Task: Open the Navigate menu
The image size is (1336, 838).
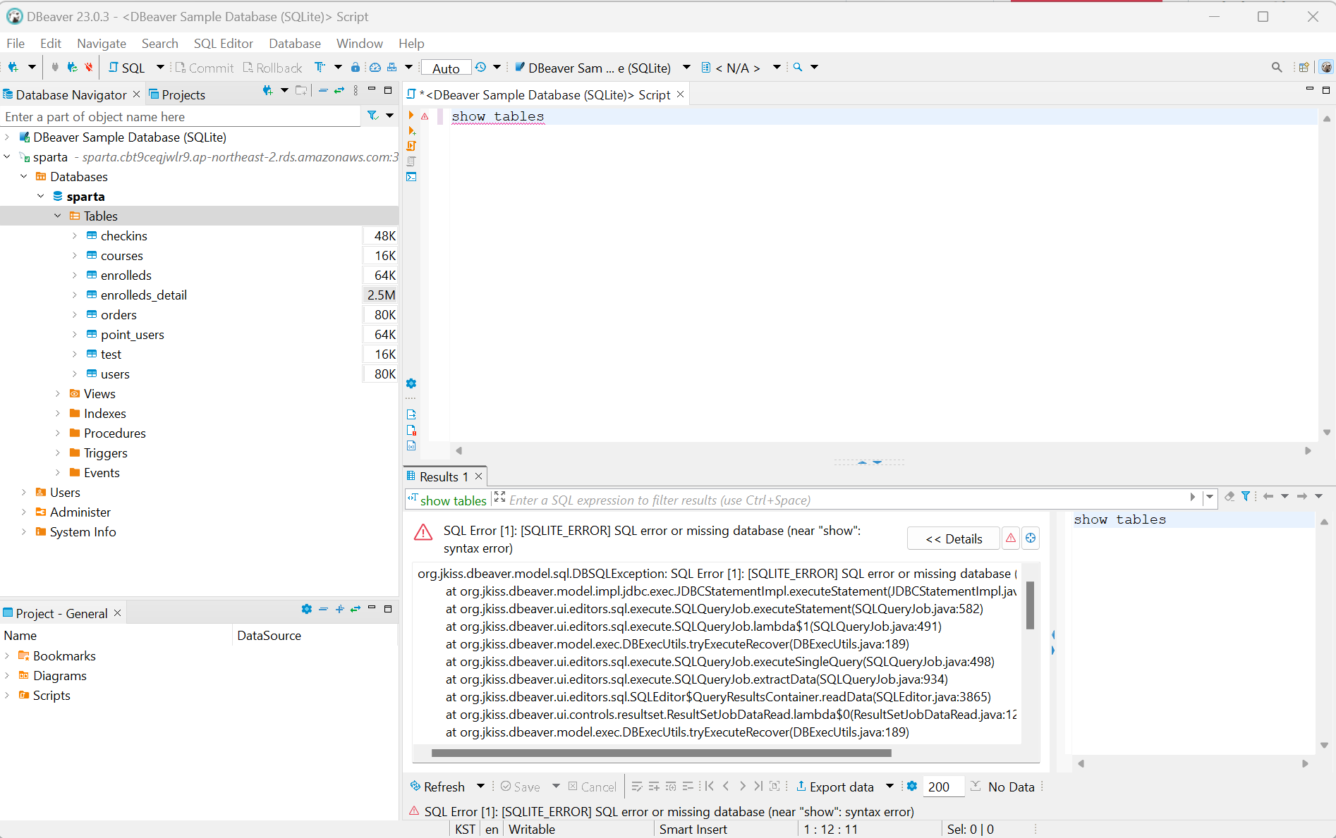Action: (x=102, y=44)
